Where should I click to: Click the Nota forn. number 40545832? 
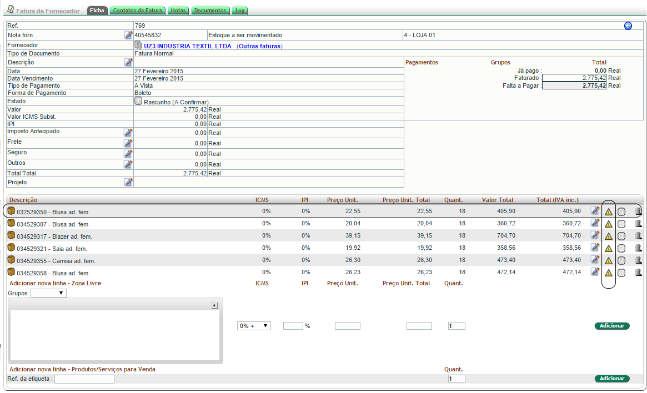[148, 35]
